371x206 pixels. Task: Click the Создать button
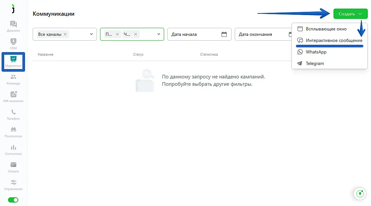pos(350,14)
